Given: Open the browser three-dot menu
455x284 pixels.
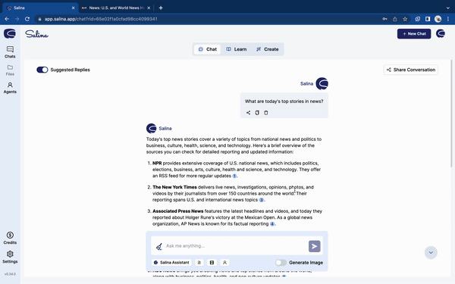Looking at the screenshot, I should pos(447,19).
